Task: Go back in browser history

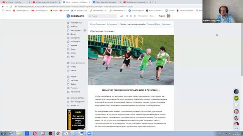Action: click(x=3, y=7)
